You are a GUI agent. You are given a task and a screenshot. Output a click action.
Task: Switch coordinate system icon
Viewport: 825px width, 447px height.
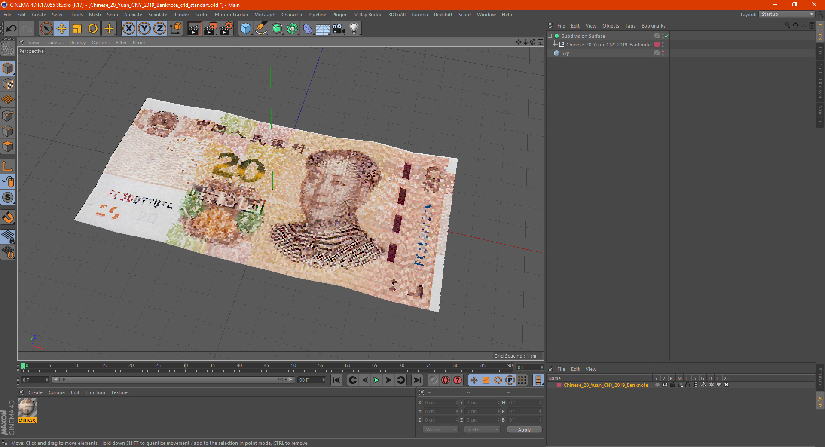[175, 29]
